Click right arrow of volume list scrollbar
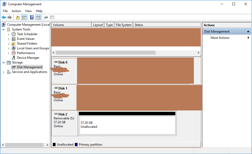Screen dimensions: 252x154 [199, 53]
